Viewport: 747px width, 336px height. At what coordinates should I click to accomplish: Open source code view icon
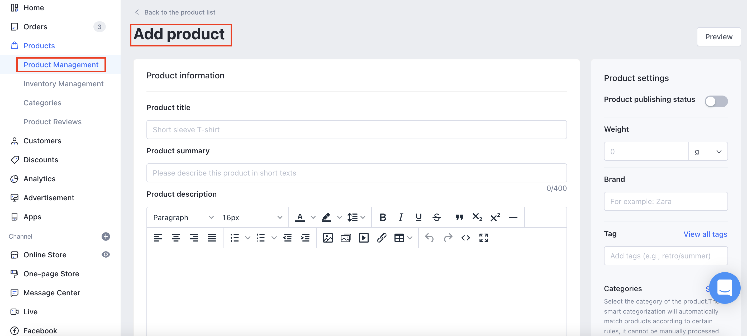tap(465, 238)
